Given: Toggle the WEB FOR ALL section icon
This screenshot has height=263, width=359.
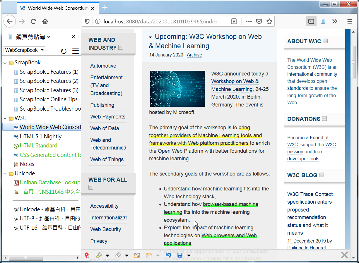Looking at the screenshot, I should 91,187.
